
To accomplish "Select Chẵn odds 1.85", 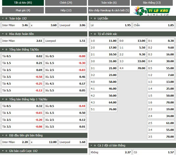I will pyautogui.click(x=154, y=25).
